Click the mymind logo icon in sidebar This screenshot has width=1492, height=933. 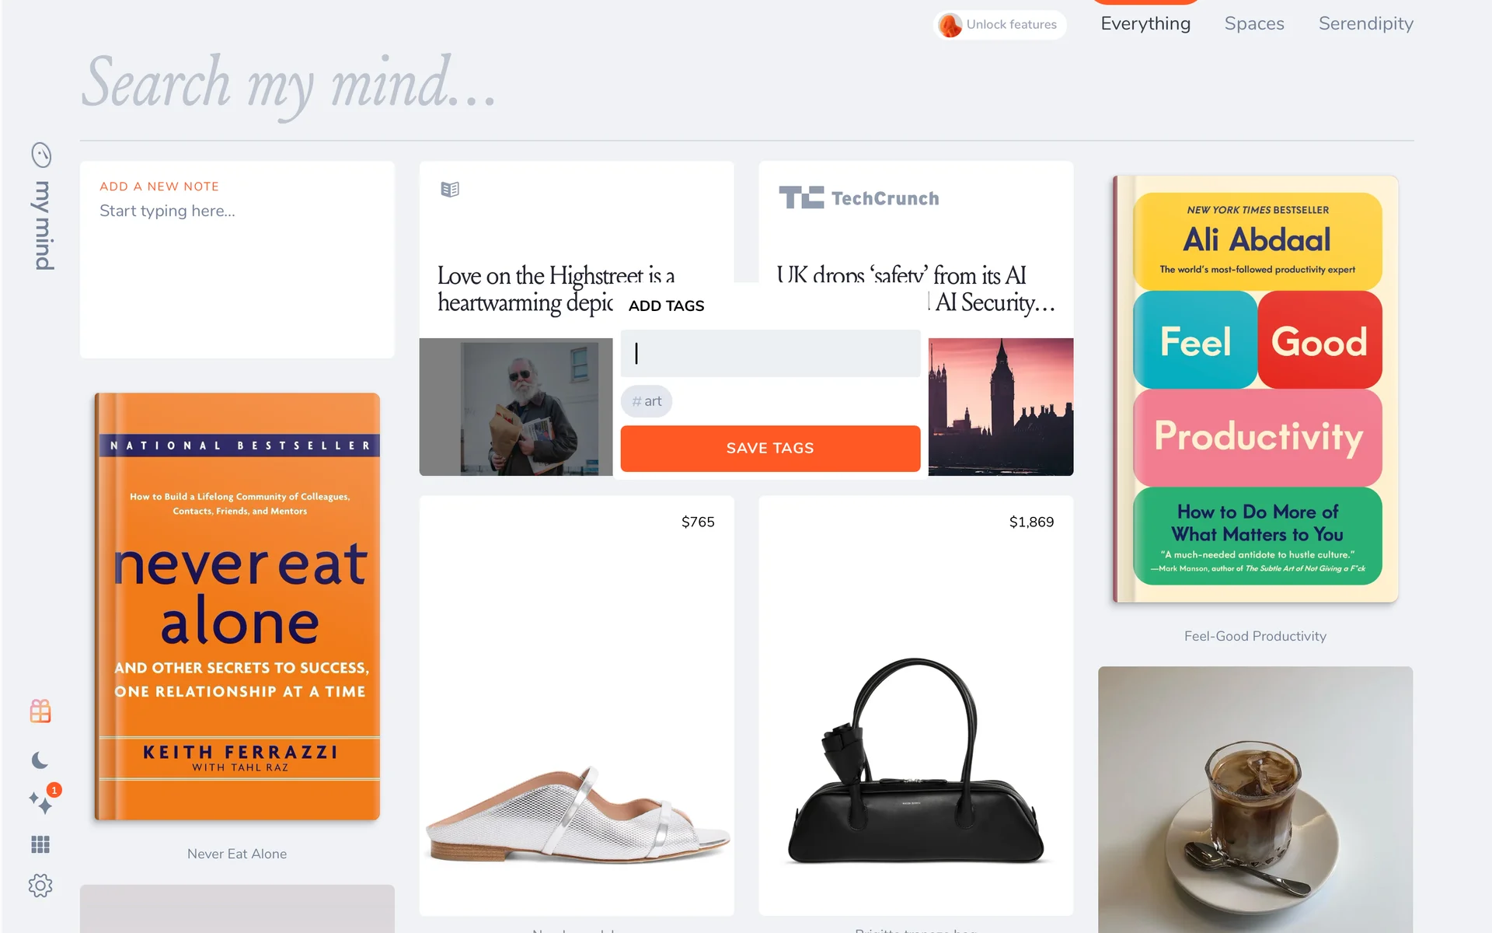41,155
